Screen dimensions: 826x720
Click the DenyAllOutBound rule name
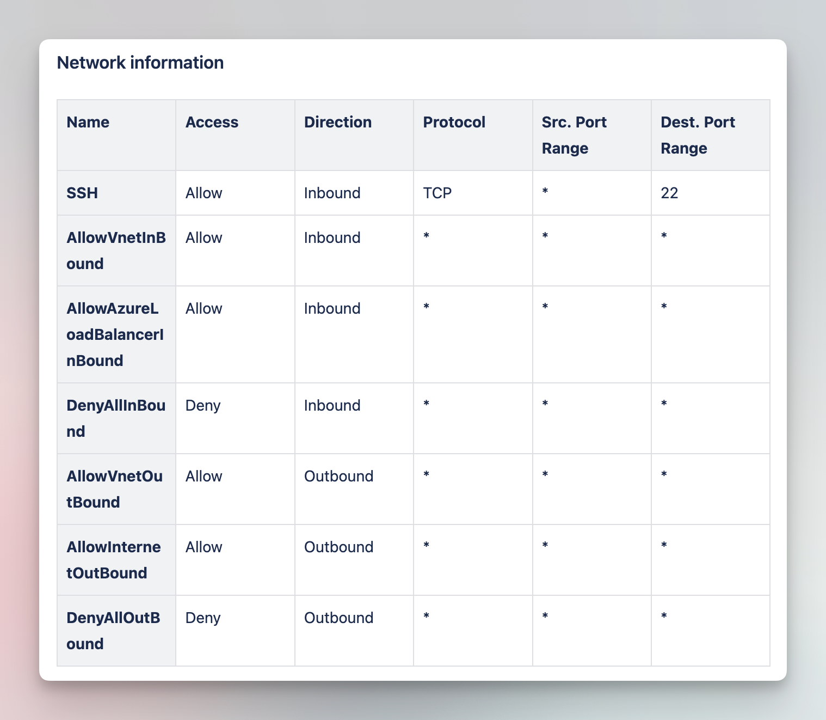(113, 631)
